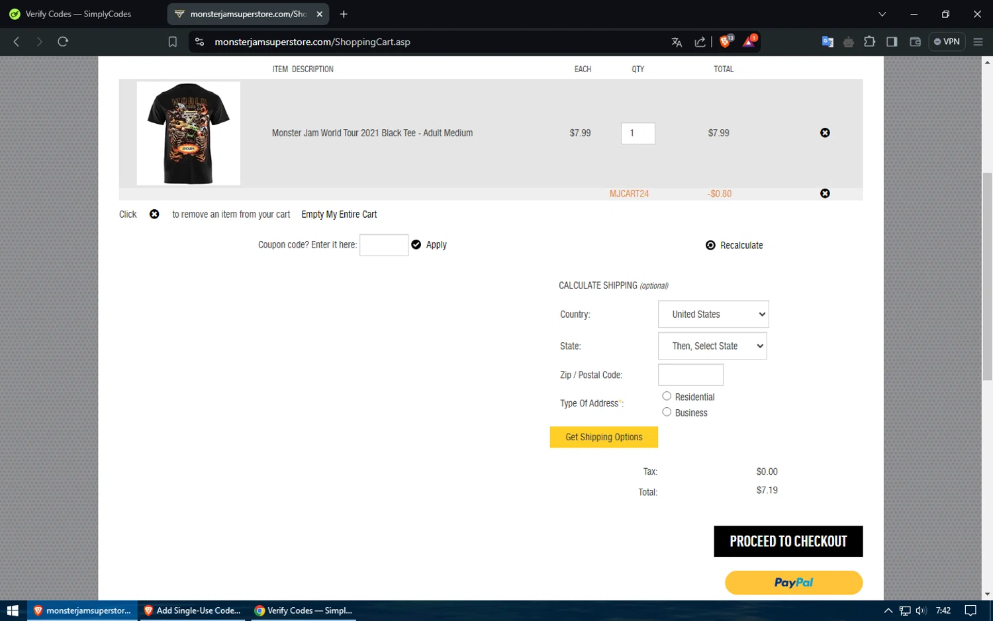Click the page vertical scrollbar thumb
Viewport: 993px width, 621px height.
pyautogui.click(x=987, y=277)
